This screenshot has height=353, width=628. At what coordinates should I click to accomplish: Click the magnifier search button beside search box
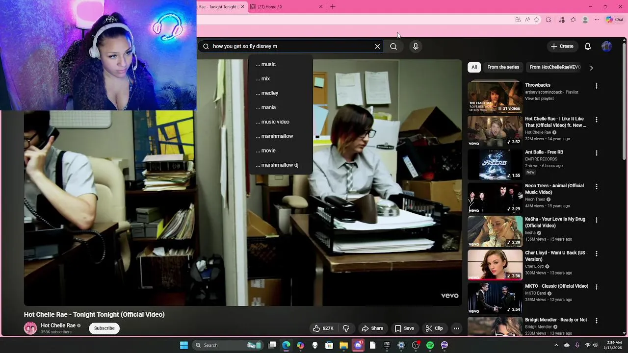(x=393, y=46)
